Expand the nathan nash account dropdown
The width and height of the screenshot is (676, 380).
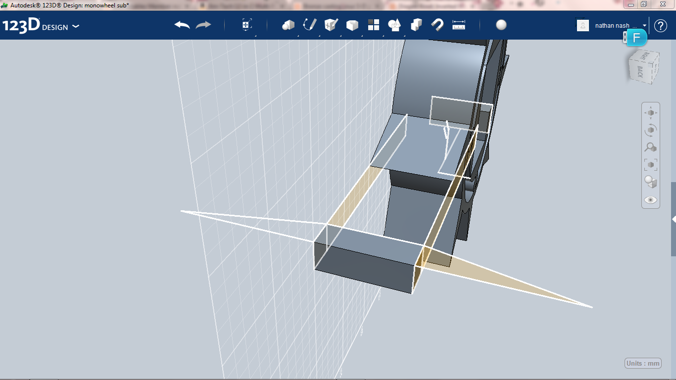(x=645, y=25)
